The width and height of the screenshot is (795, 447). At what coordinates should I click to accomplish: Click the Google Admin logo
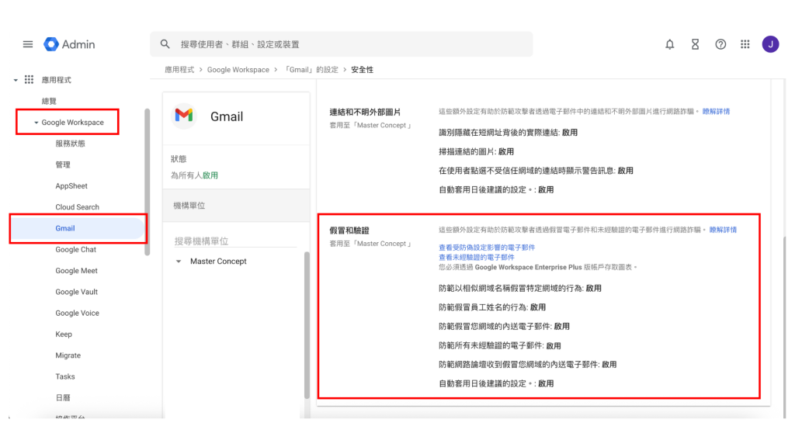(x=69, y=44)
